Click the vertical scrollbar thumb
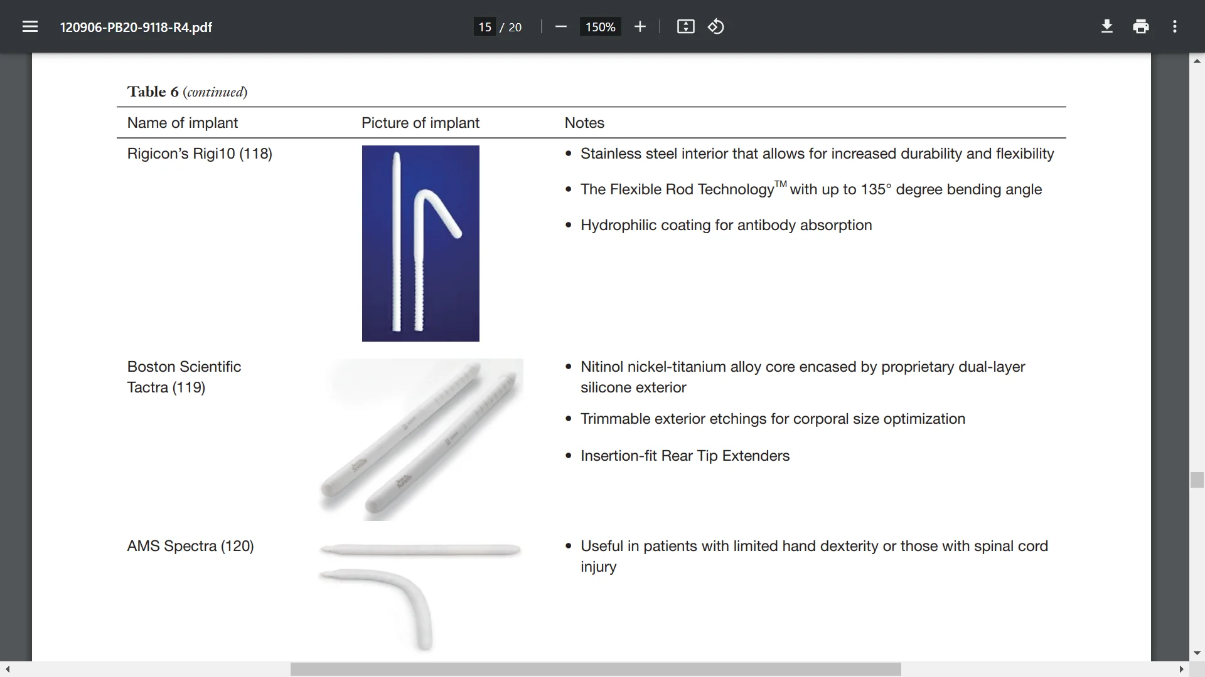 click(x=1197, y=480)
